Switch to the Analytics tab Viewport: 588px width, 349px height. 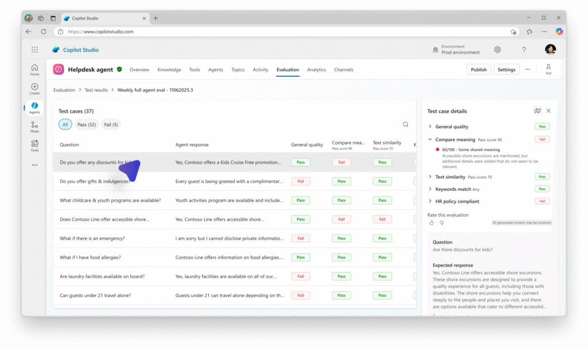(316, 69)
